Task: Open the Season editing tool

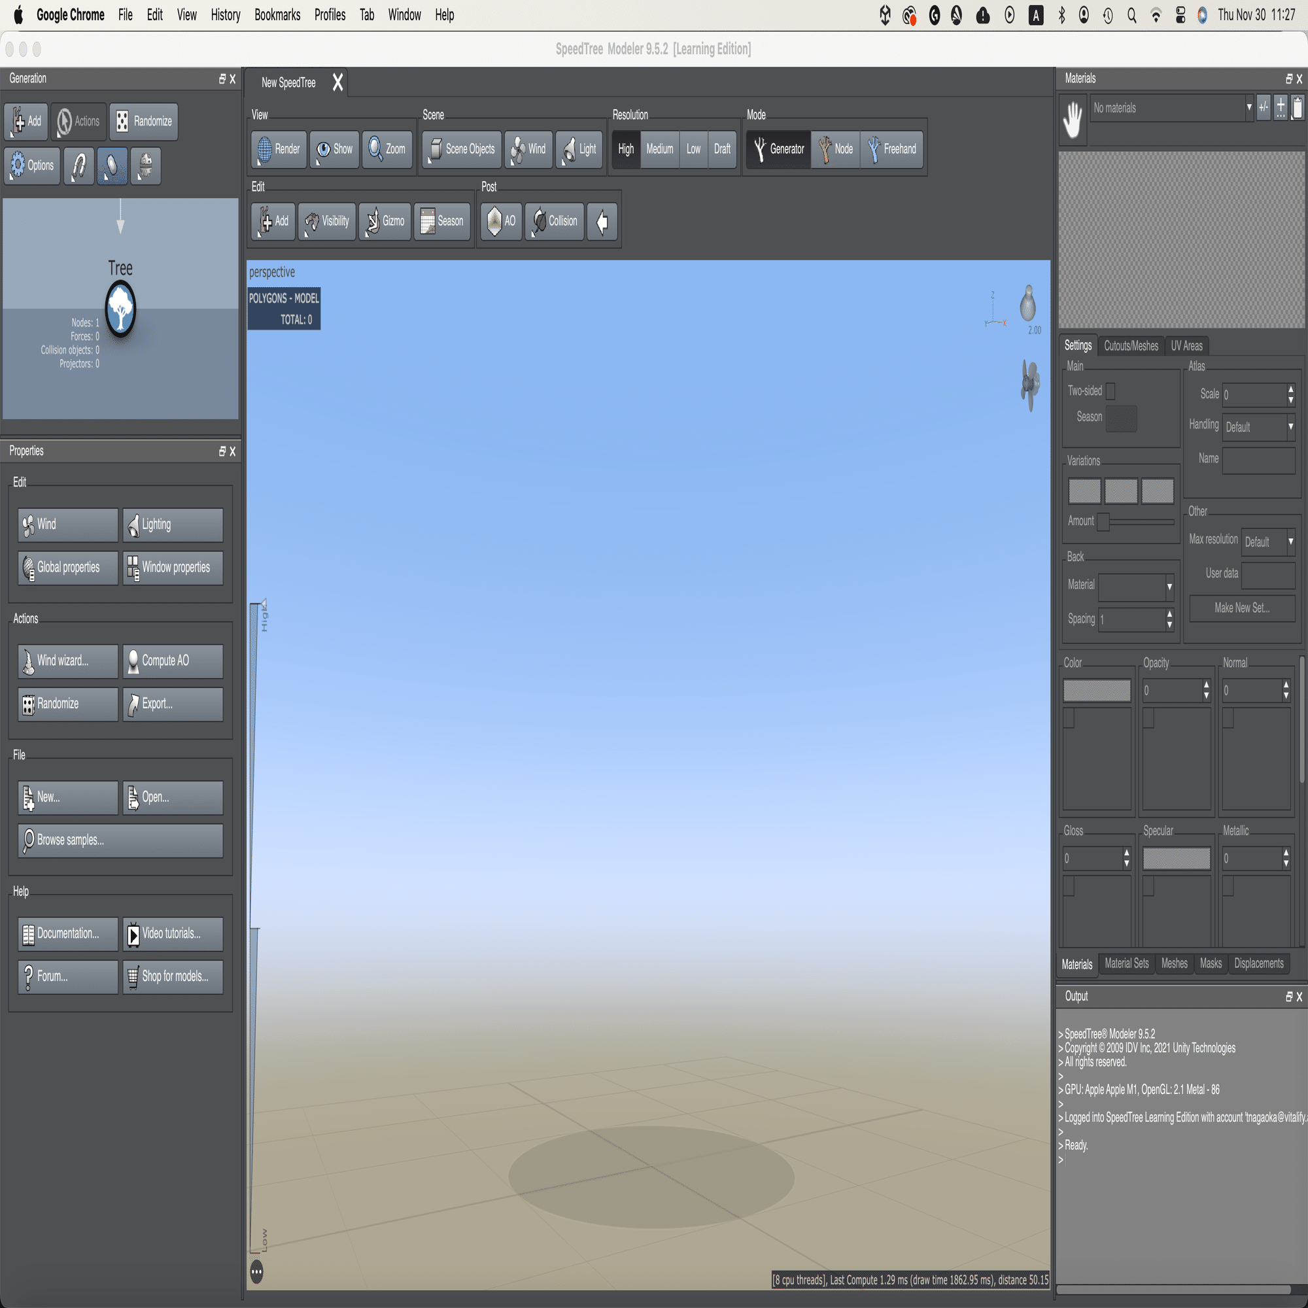Action: pos(442,222)
